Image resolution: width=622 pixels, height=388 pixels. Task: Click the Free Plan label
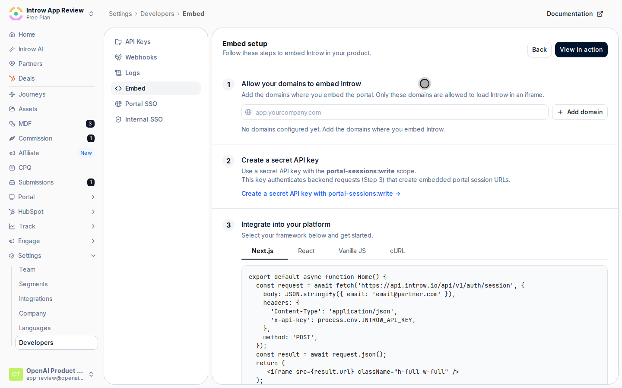(x=38, y=18)
